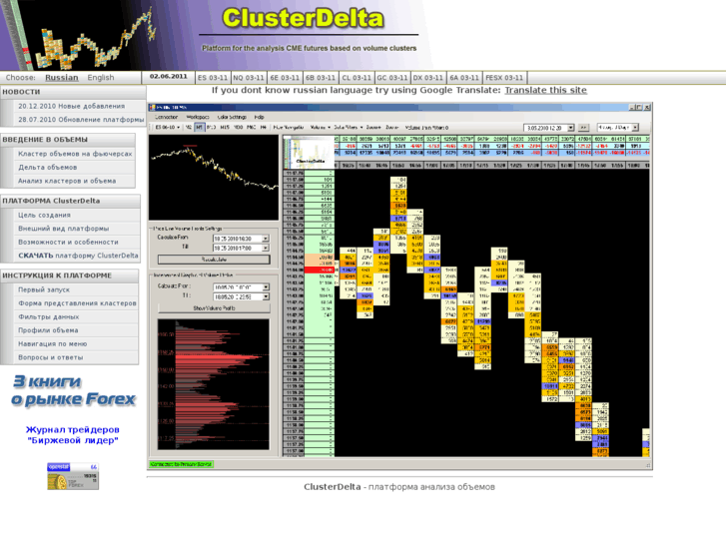Open 'Фильтры данных' instruction link
This screenshot has height=544, width=726.
pyautogui.click(x=49, y=317)
